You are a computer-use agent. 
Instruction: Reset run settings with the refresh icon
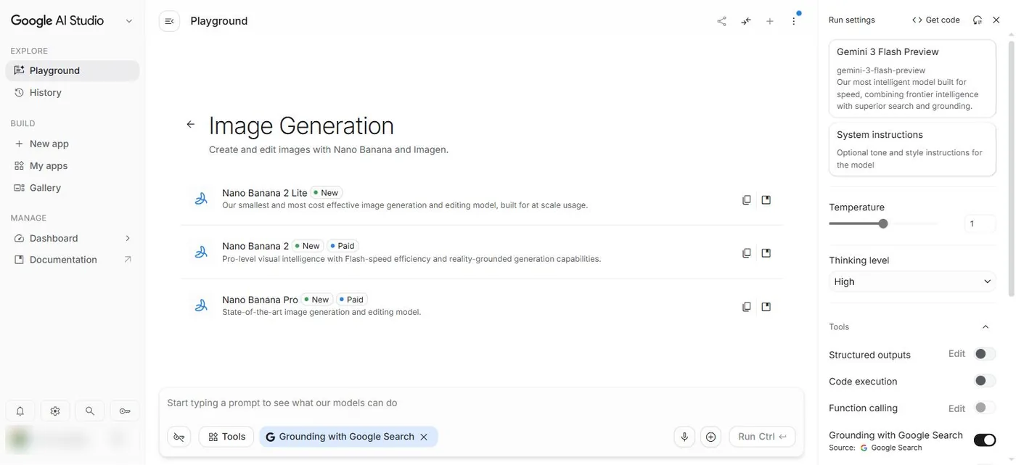978,20
